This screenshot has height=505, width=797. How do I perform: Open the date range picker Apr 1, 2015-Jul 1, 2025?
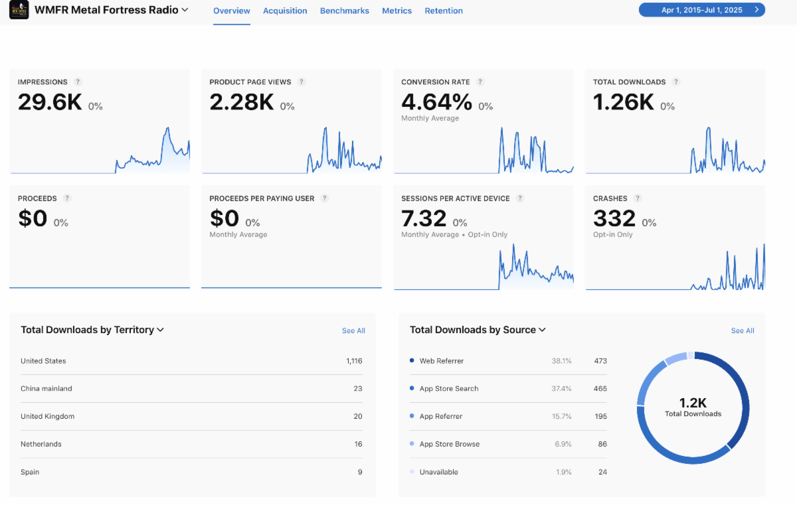[701, 10]
